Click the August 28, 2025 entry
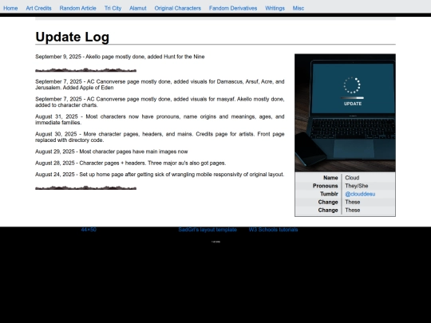The height and width of the screenshot is (323, 431). pos(131,163)
